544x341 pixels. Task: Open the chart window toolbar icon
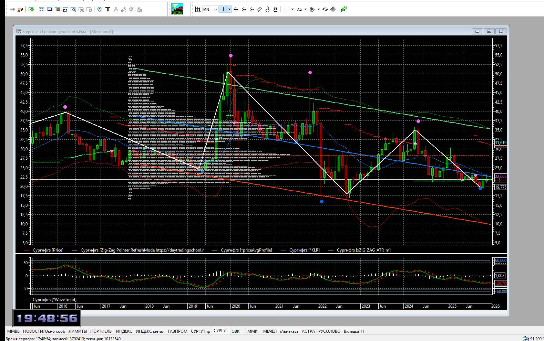[41, 9]
